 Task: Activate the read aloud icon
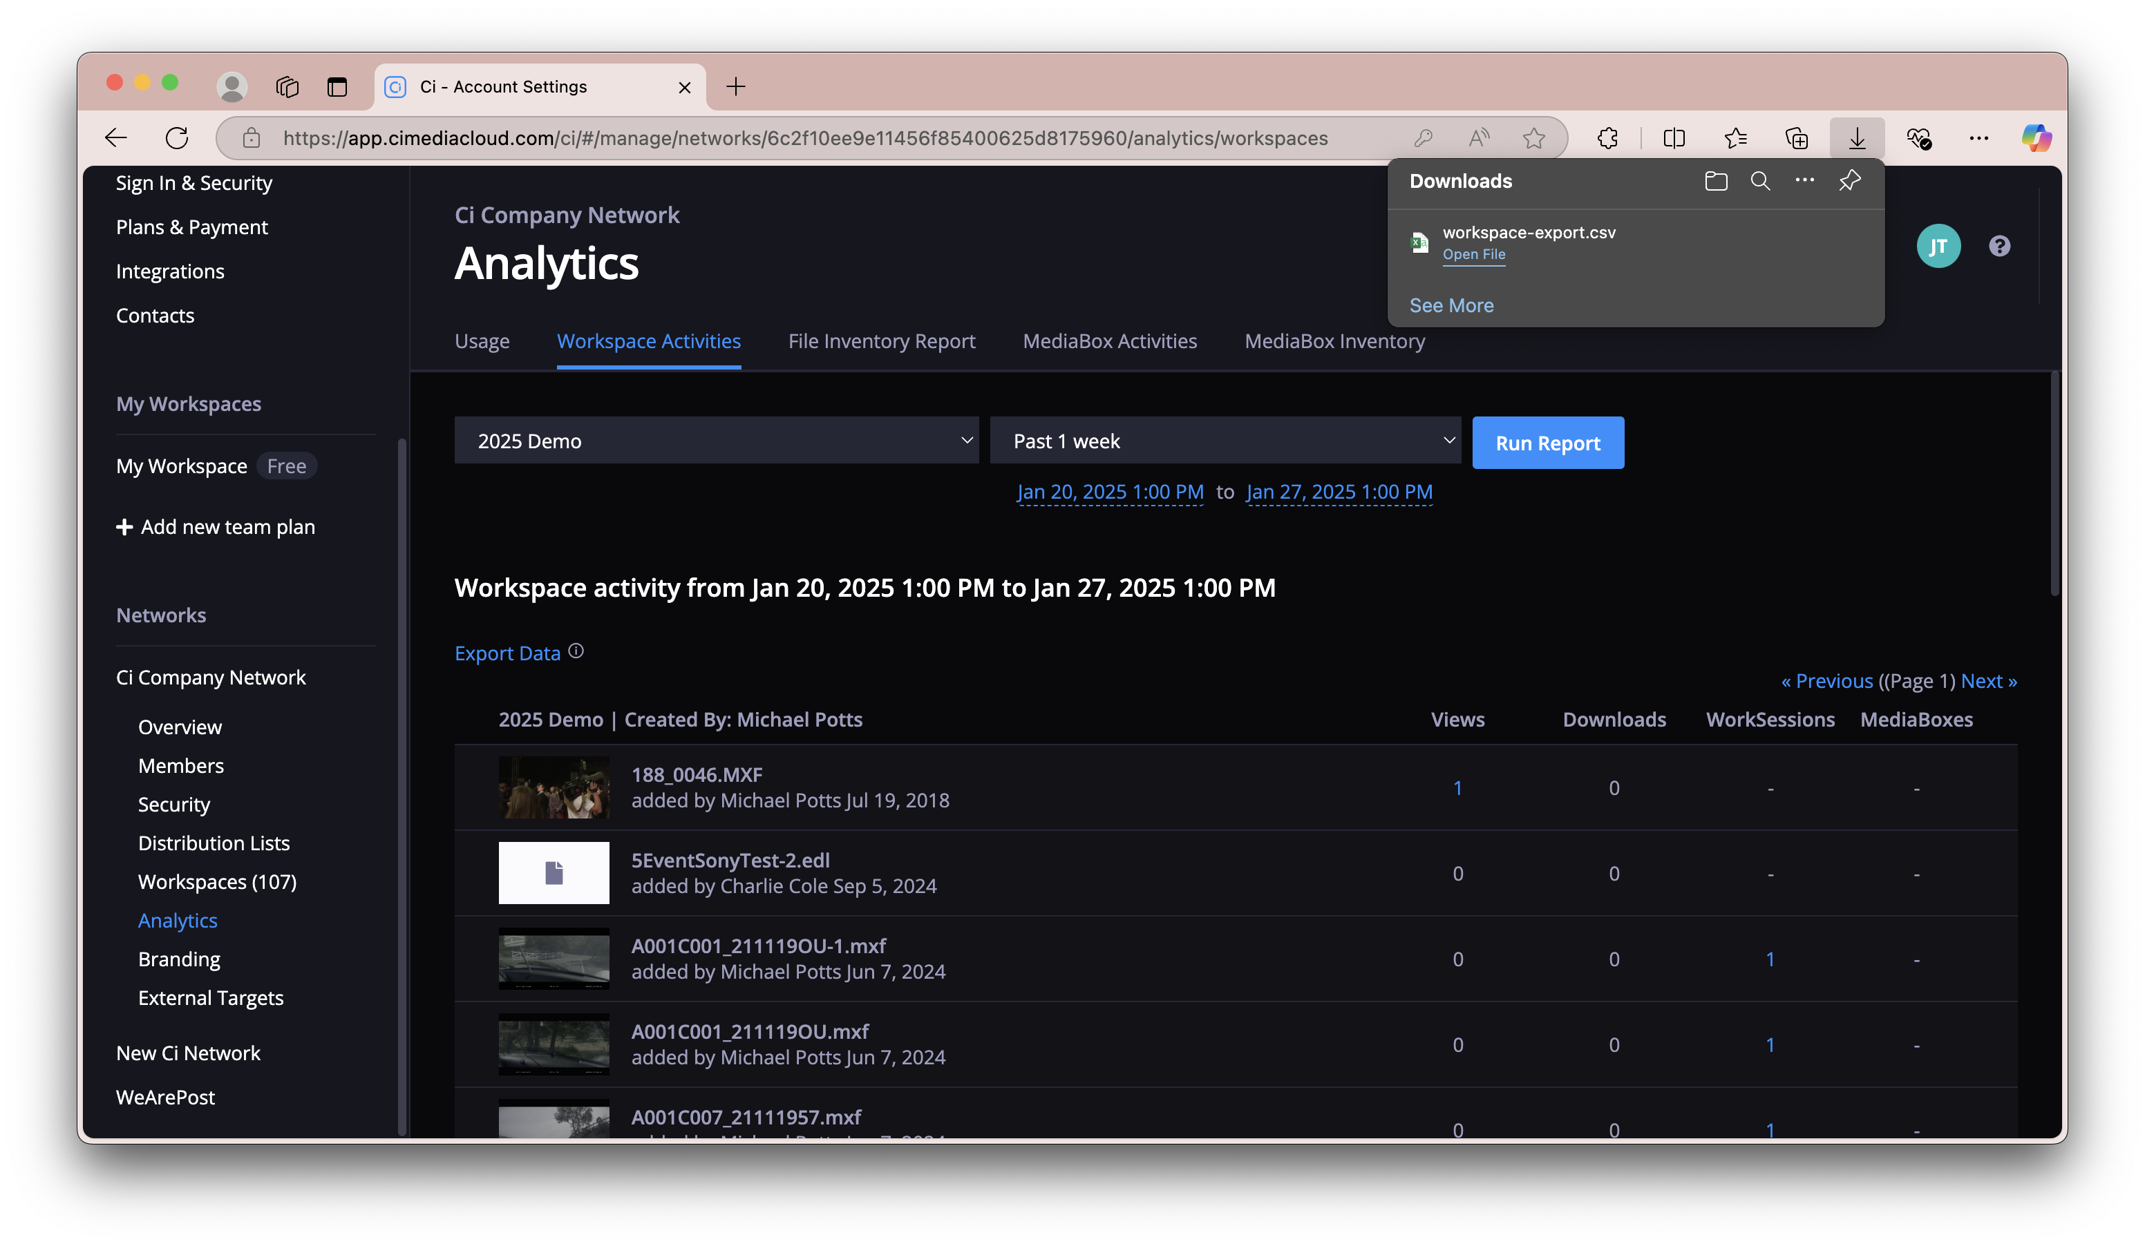click(x=1480, y=137)
